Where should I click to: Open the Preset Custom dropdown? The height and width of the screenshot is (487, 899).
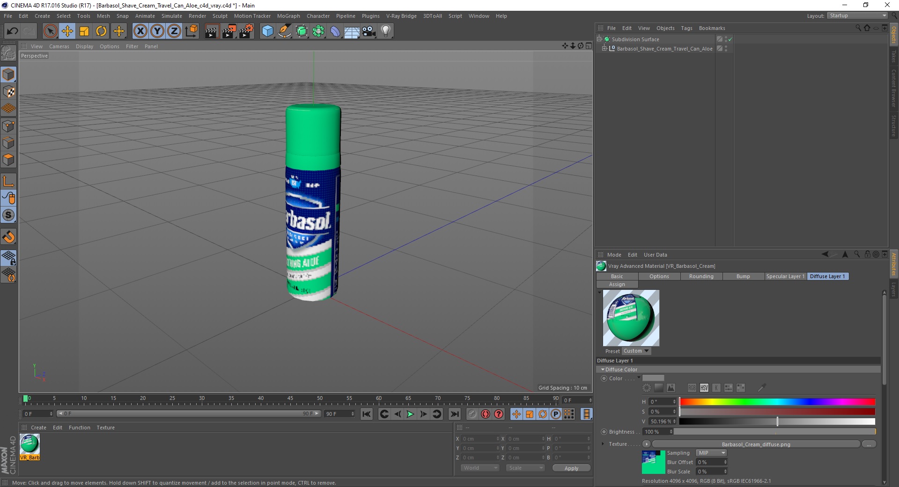pyautogui.click(x=636, y=351)
